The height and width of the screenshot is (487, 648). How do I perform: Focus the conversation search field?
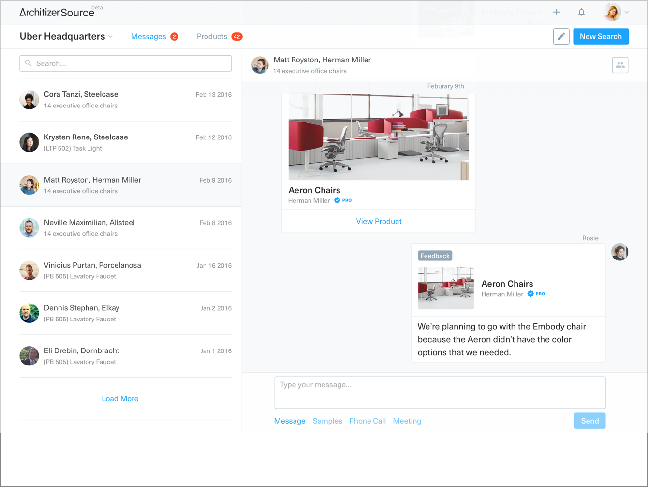[126, 63]
